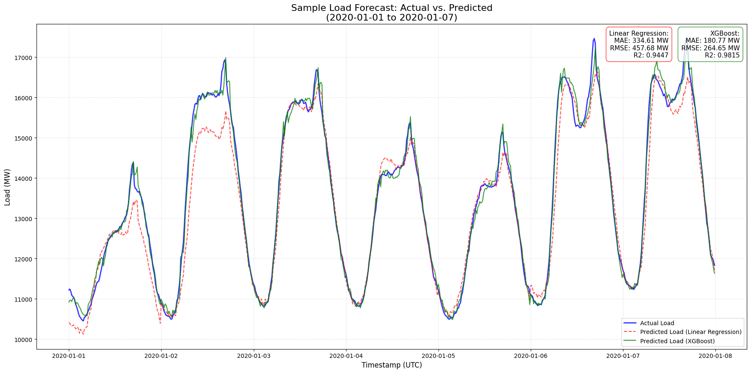Click the x-axis tick label 2020-01-06
Image resolution: width=751 pixels, height=373 pixels.
point(531,356)
